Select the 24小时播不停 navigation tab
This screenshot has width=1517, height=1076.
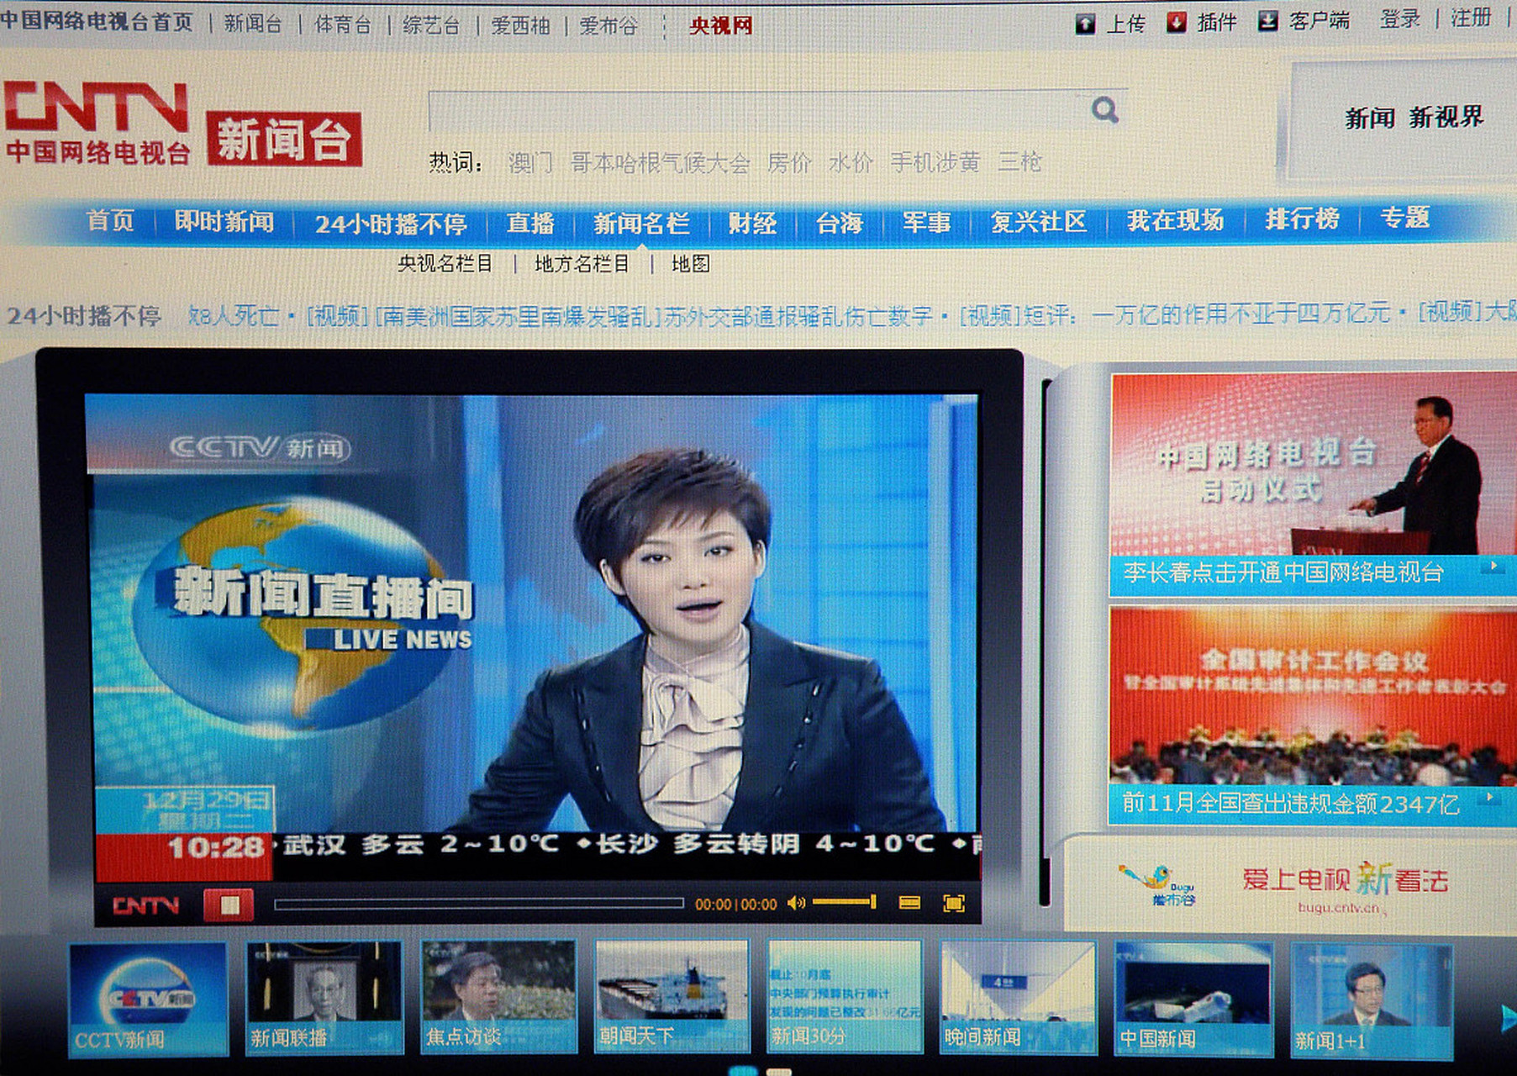click(391, 224)
